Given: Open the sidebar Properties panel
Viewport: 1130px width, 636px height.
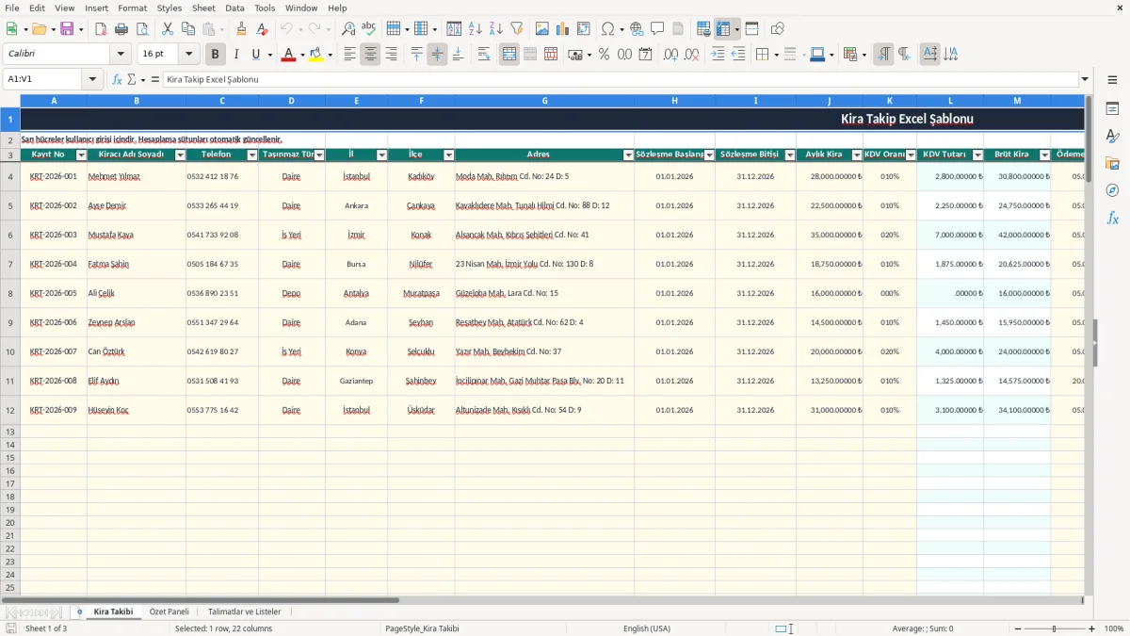Looking at the screenshot, I should point(1113,109).
